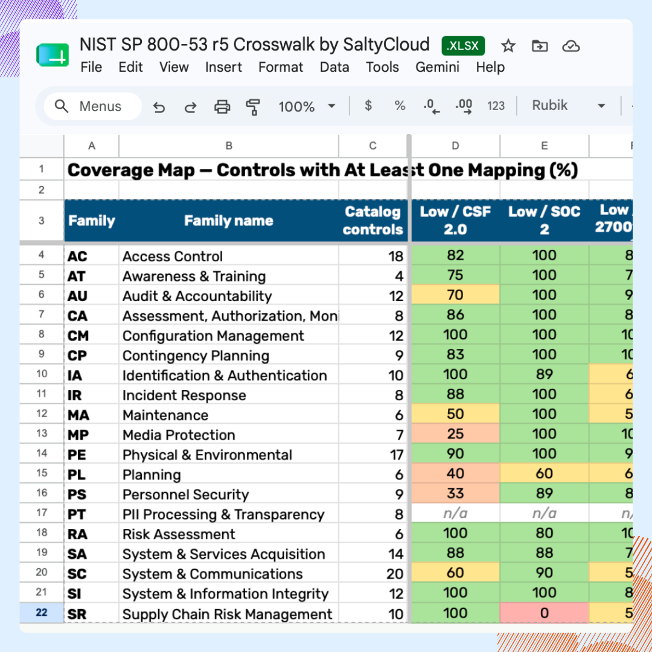Screen dimensions: 652x652
Task: Select the 40 cell in Planning row
Action: [455, 473]
